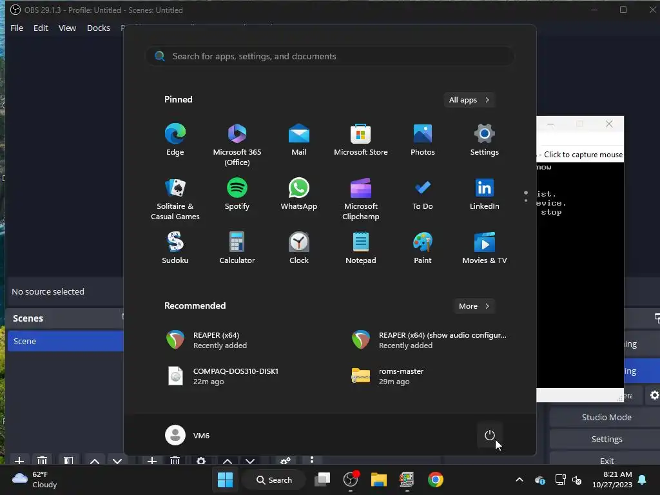The width and height of the screenshot is (660, 495).
Task: Open the OBS File menu
Action: click(17, 28)
